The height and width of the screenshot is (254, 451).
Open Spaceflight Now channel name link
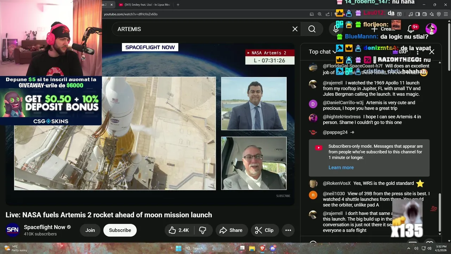point(44,227)
